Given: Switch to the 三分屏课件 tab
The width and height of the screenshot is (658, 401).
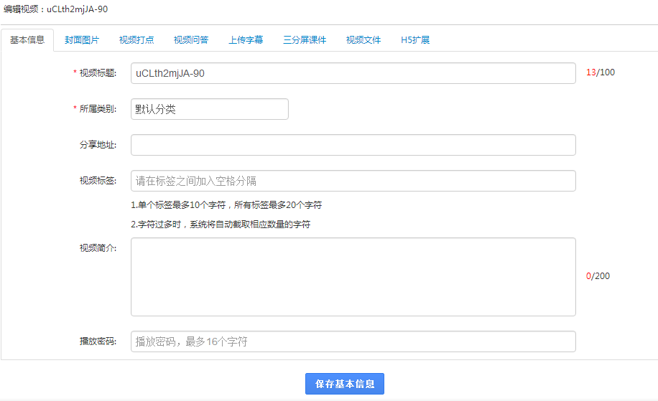Looking at the screenshot, I should [305, 40].
